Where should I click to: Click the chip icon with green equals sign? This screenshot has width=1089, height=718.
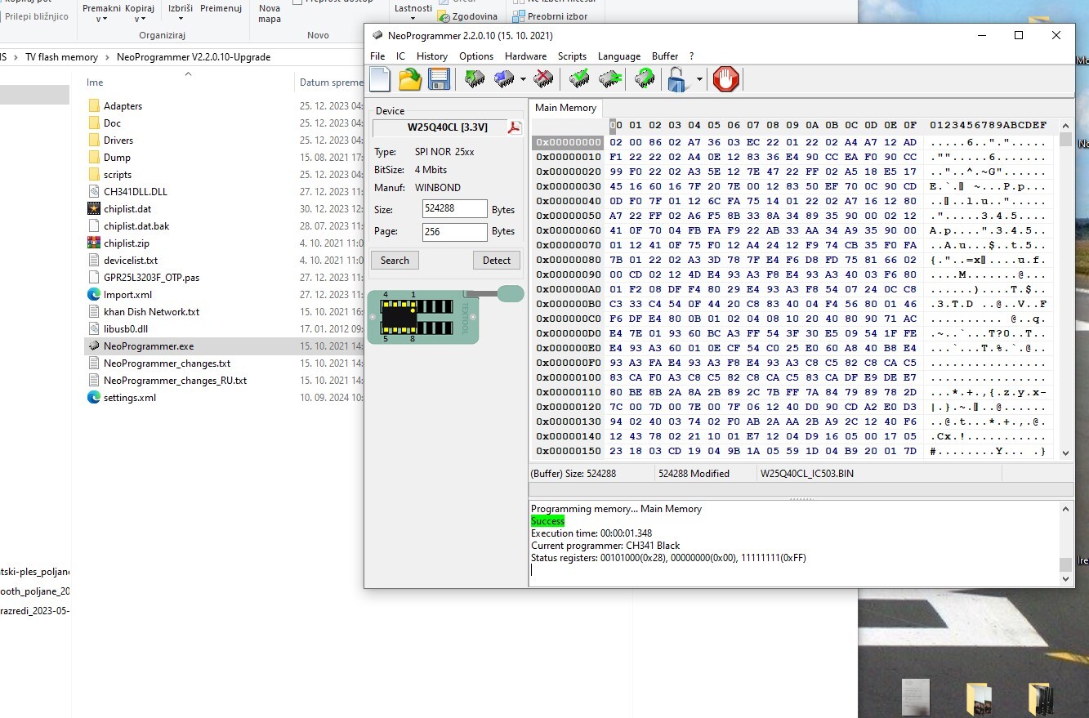[609, 79]
